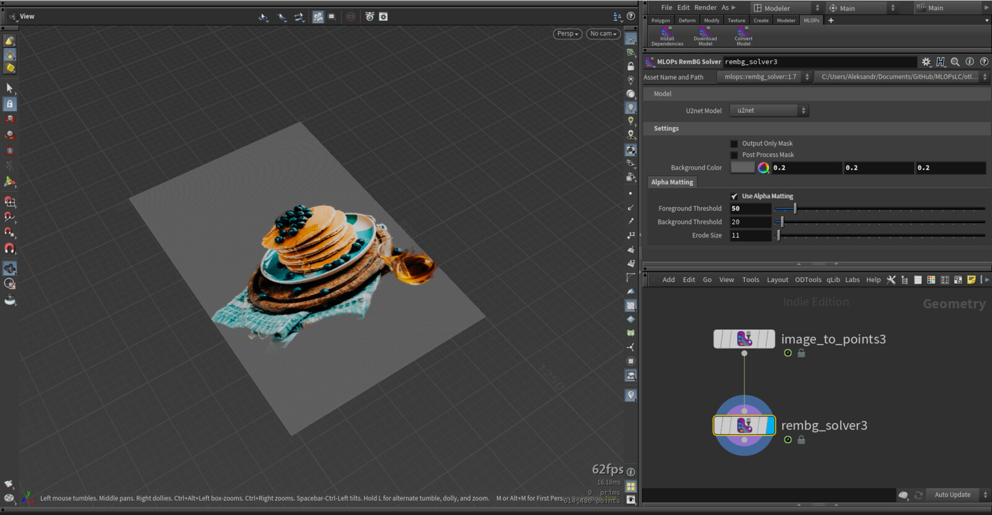Toggle the lock badge under rembg_solver3
Screen dimensions: 992x515
pos(801,440)
